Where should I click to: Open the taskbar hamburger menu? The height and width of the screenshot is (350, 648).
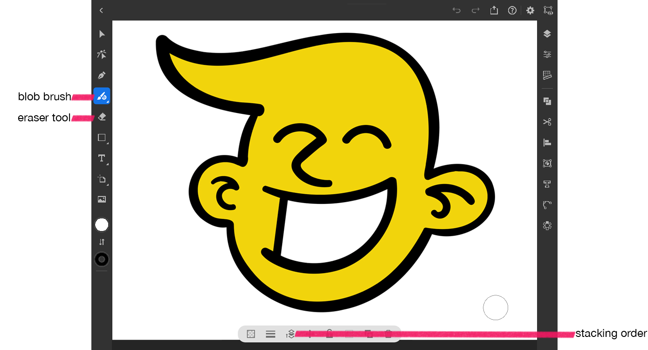pyautogui.click(x=270, y=334)
